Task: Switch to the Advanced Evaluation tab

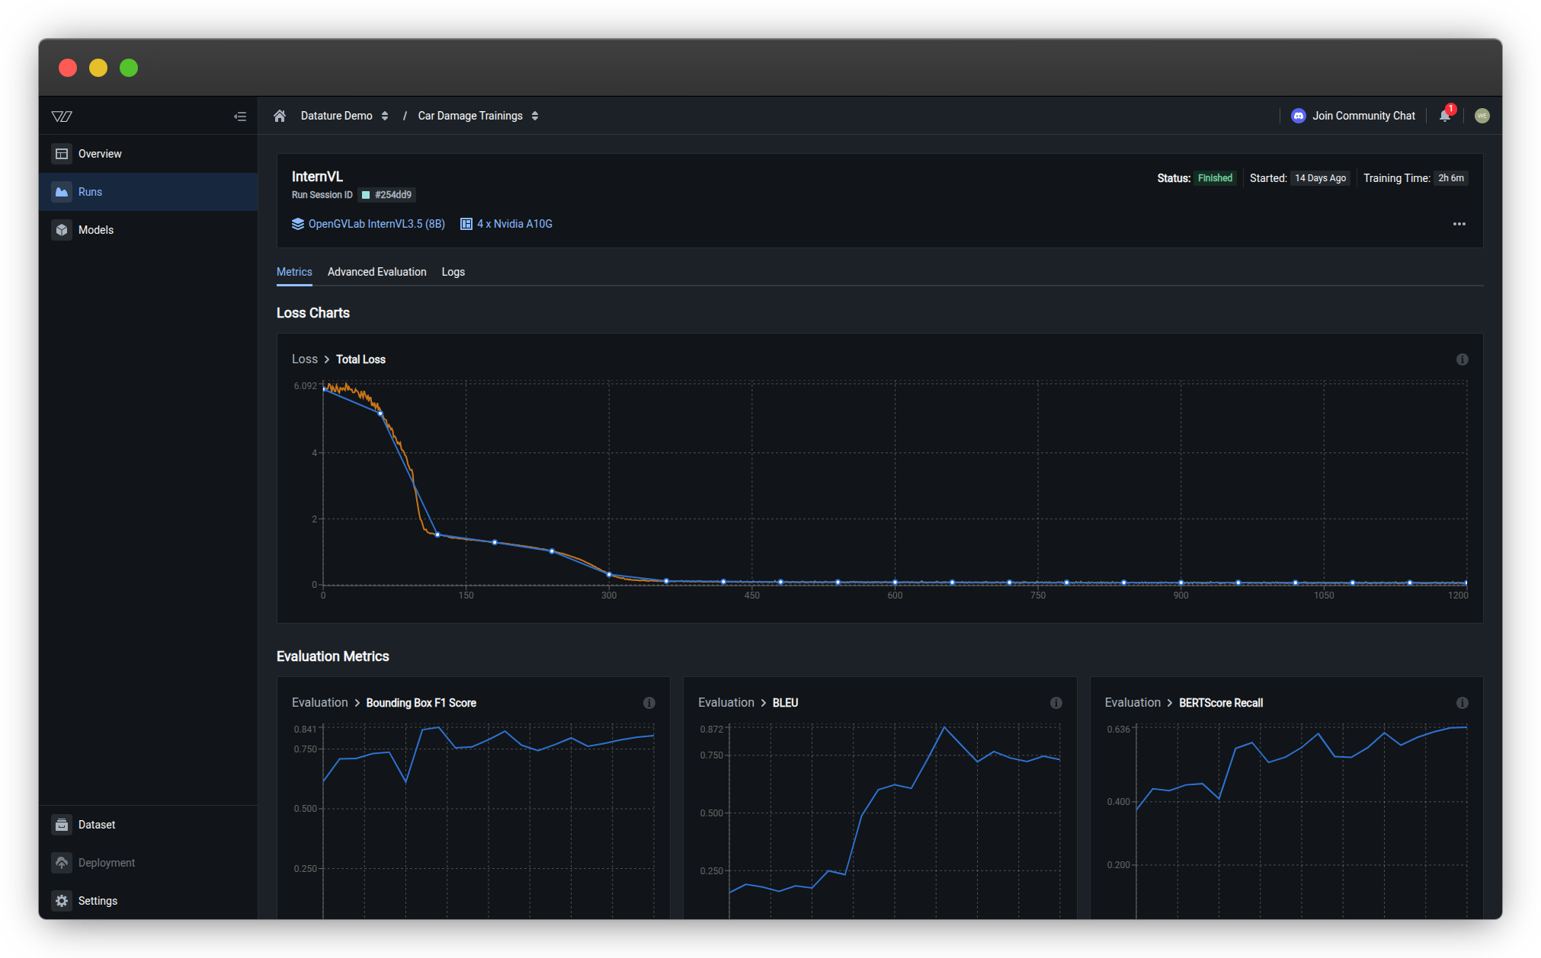Action: coord(376,272)
